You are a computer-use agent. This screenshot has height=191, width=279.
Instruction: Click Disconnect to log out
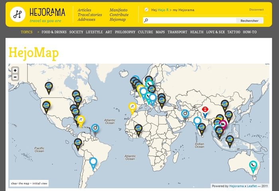(x=256, y=10)
